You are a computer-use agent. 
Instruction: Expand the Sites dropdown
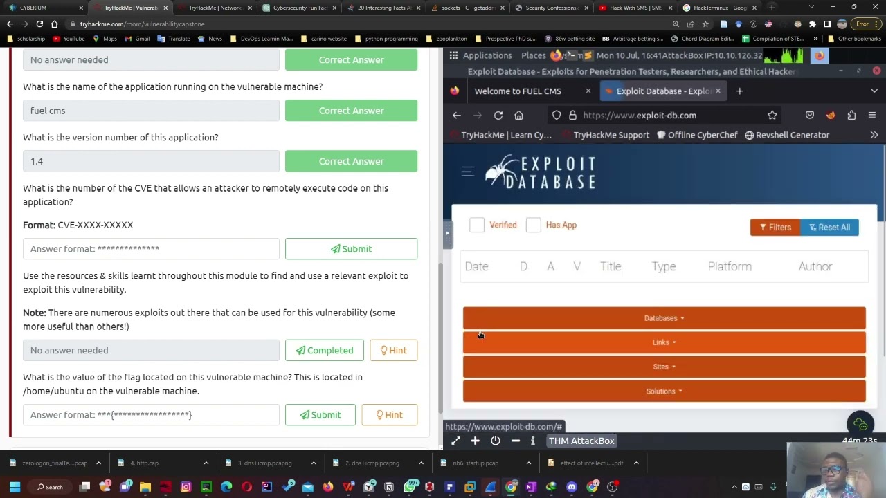(664, 367)
